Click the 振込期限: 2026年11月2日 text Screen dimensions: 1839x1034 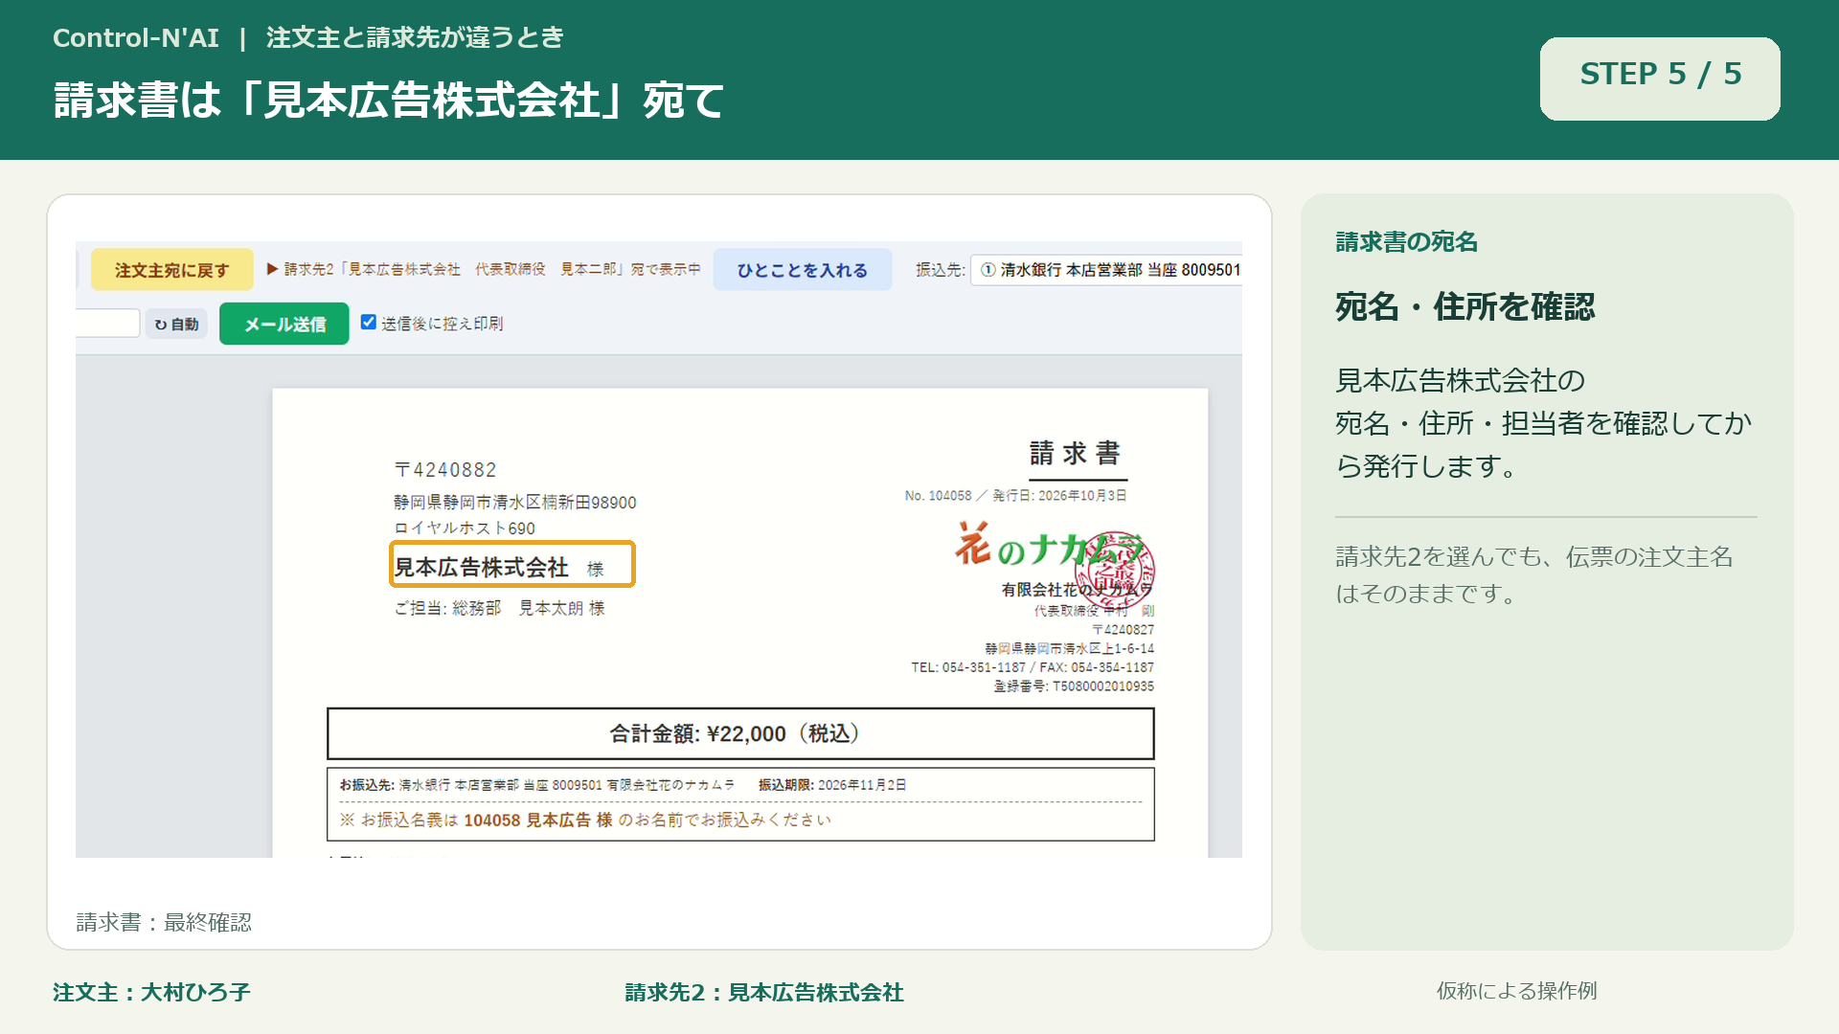pos(832,785)
